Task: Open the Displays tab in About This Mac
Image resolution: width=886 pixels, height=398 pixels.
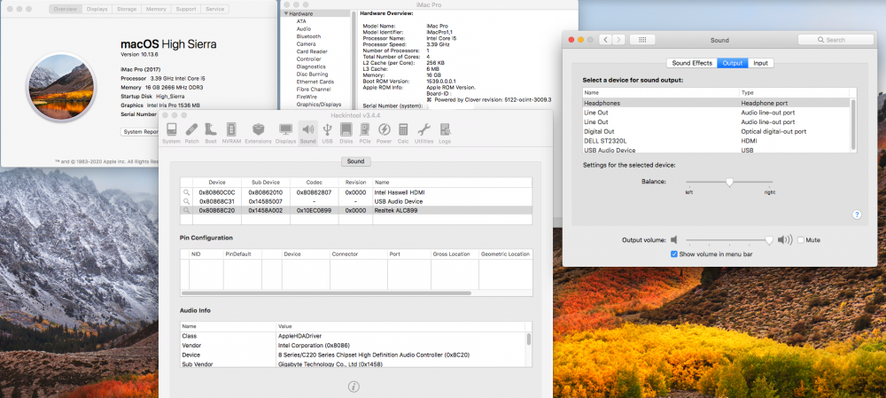Action: (97, 9)
